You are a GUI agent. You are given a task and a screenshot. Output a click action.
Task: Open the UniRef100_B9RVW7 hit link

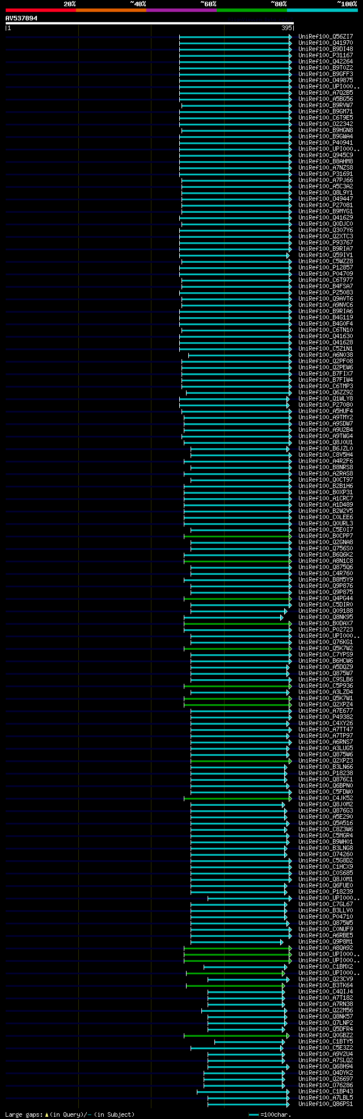click(x=326, y=105)
